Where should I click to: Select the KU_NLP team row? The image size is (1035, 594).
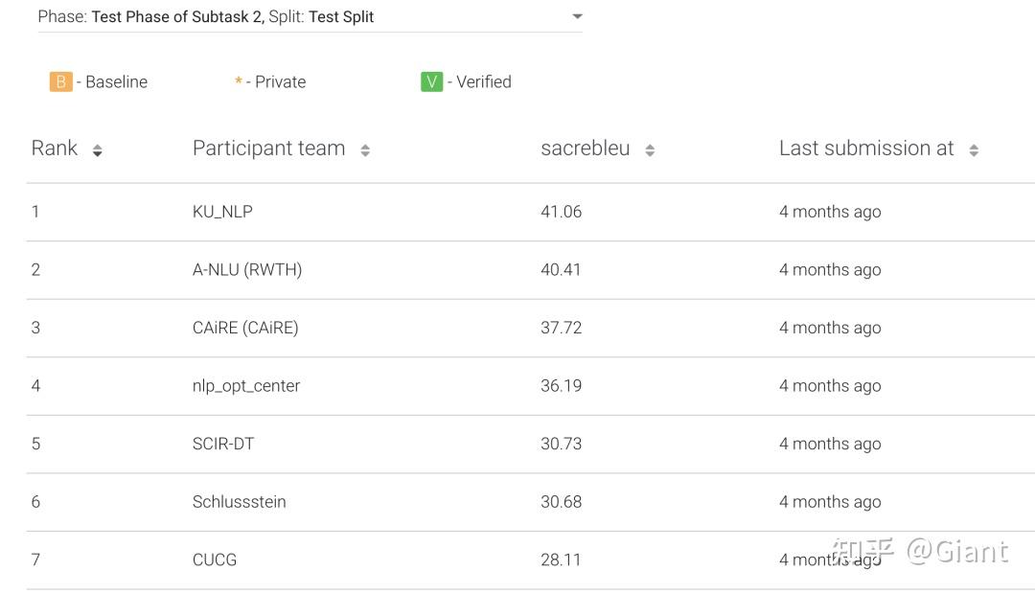click(x=222, y=212)
